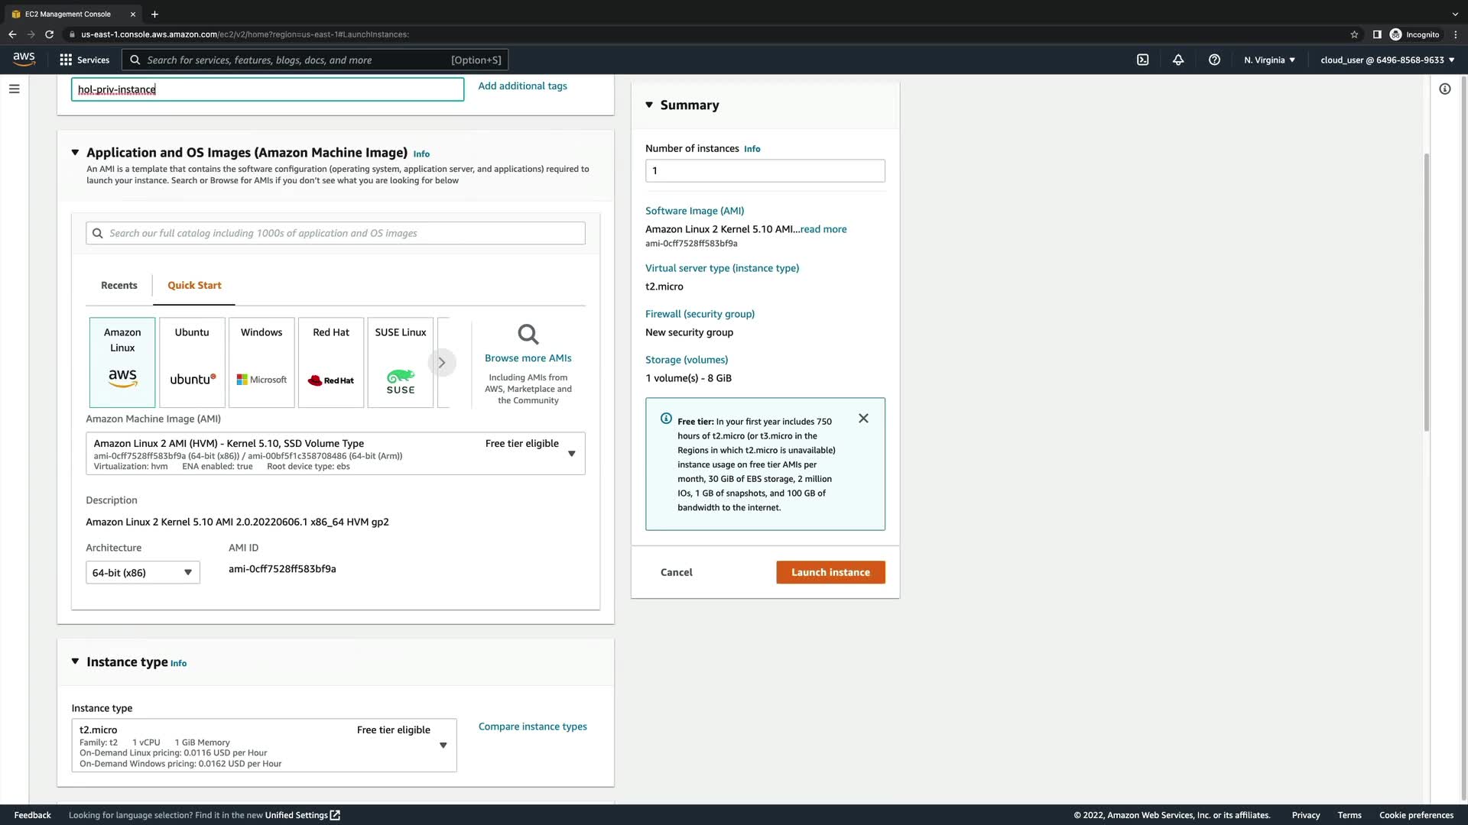
Task: Open the Amazon Machine Image dropdown
Action: coord(571,454)
